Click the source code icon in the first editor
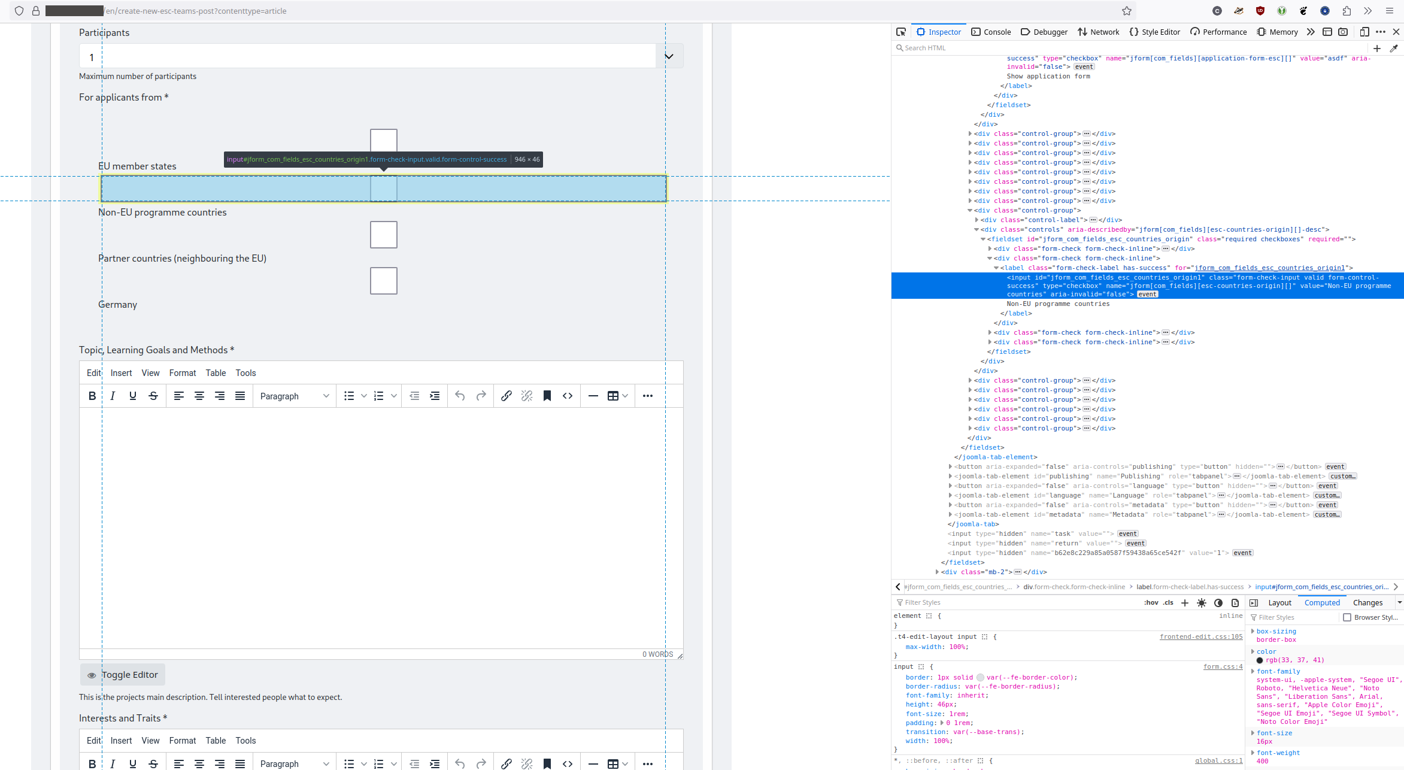This screenshot has width=1404, height=770. click(568, 396)
